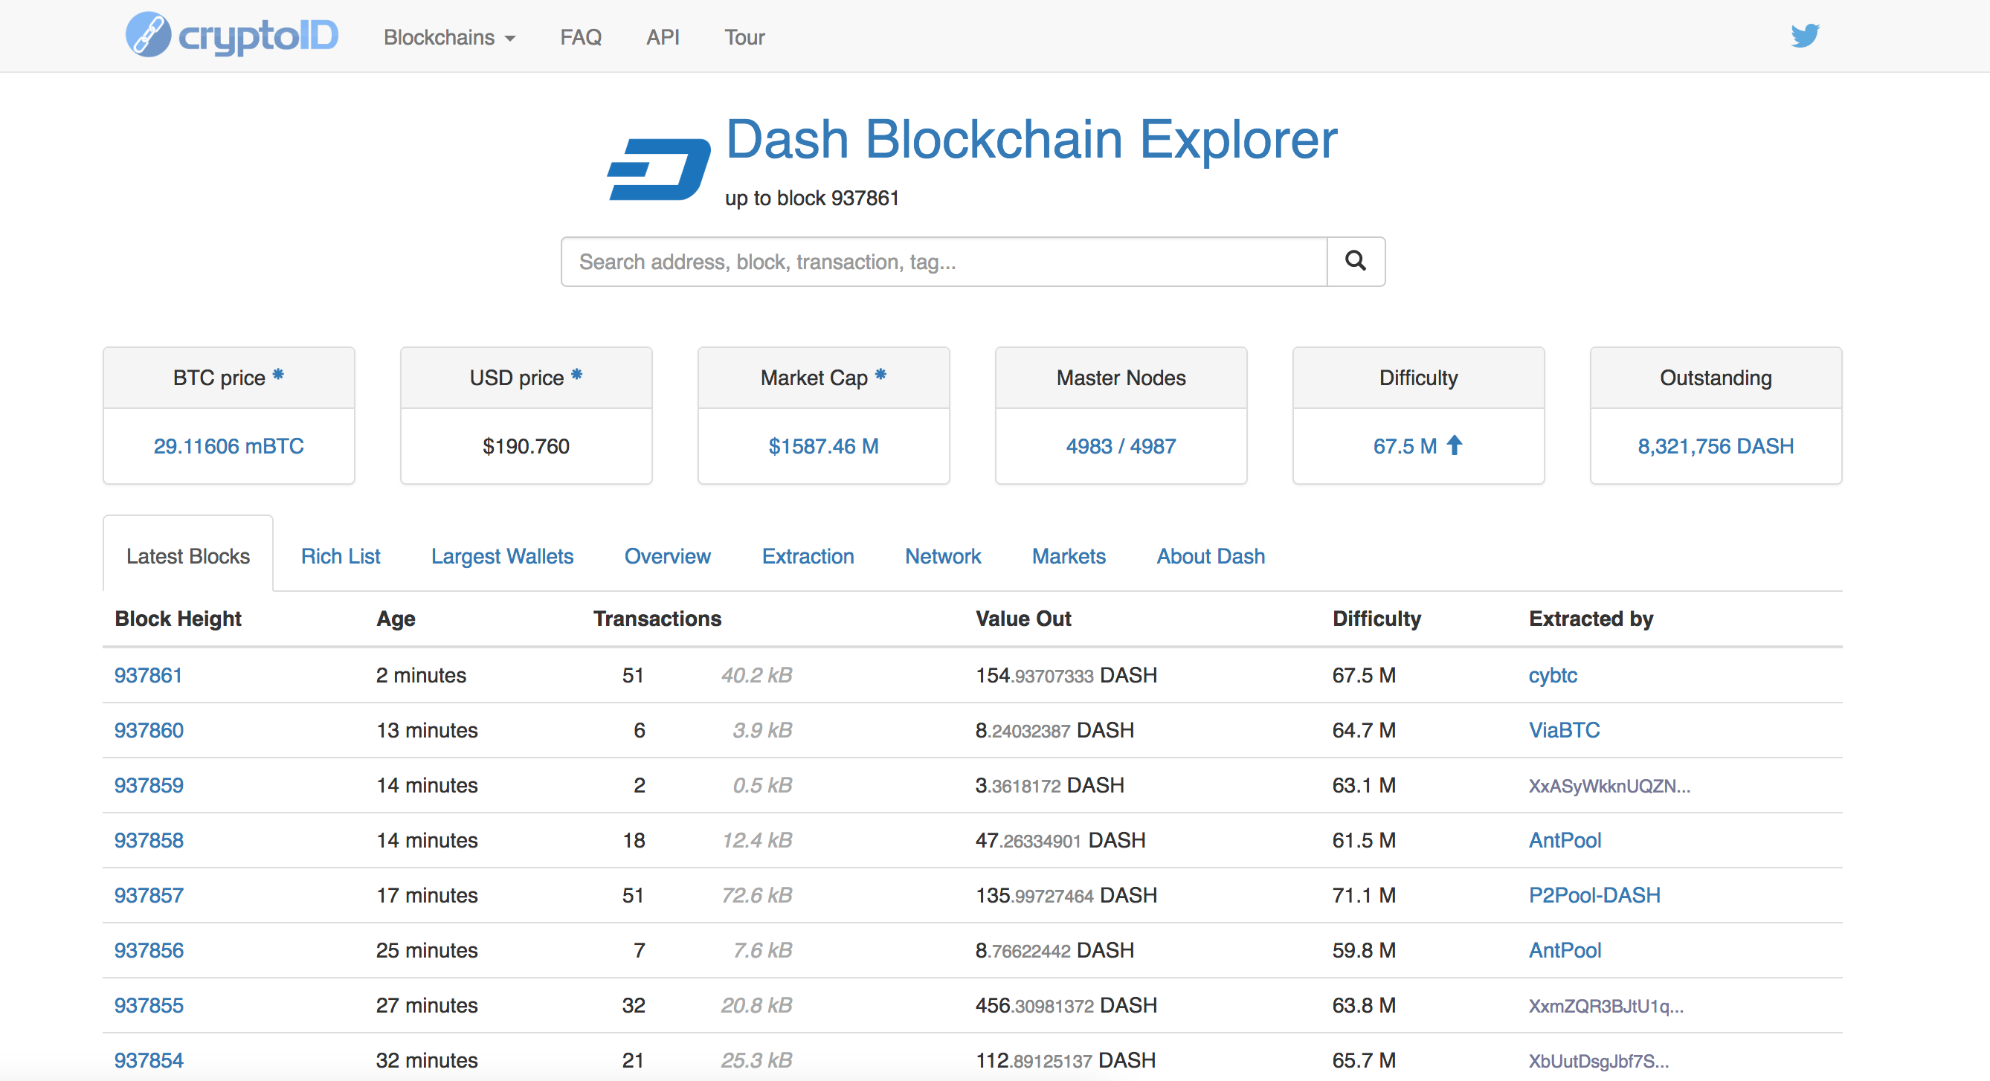The width and height of the screenshot is (1990, 1081).
Task: Open the cybtc extractor link
Action: click(1553, 675)
